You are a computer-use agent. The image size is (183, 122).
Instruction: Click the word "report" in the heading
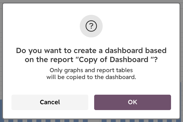pos(62,60)
